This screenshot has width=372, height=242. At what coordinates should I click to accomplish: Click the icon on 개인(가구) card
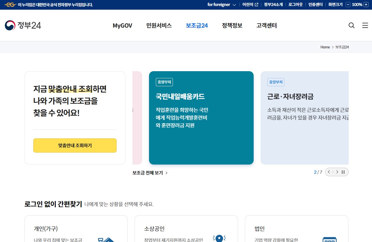tap(106, 239)
